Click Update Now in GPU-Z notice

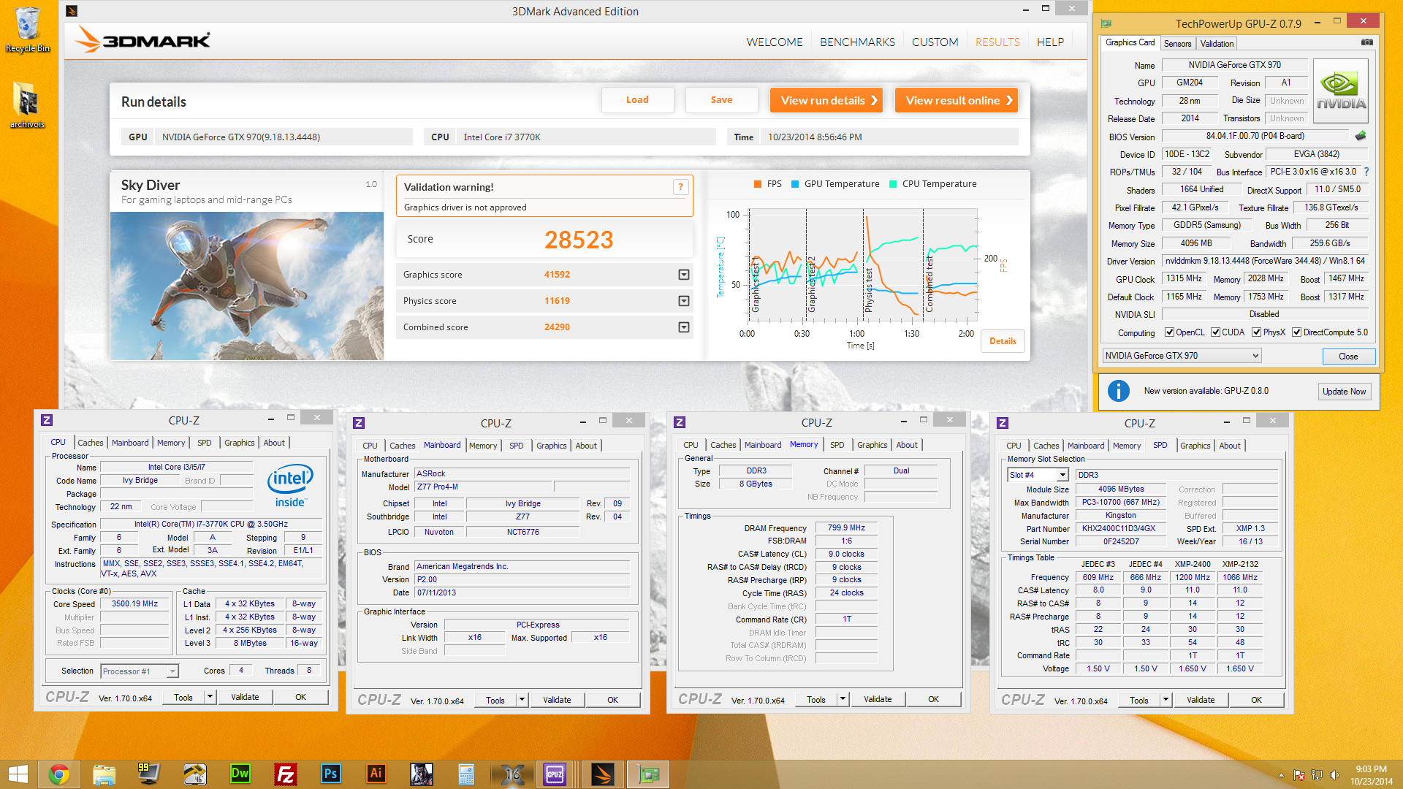(x=1344, y=392)
